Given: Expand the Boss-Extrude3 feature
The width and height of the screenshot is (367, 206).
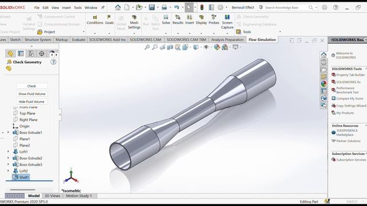Looking at the screenshot, I should click(8, 164).
